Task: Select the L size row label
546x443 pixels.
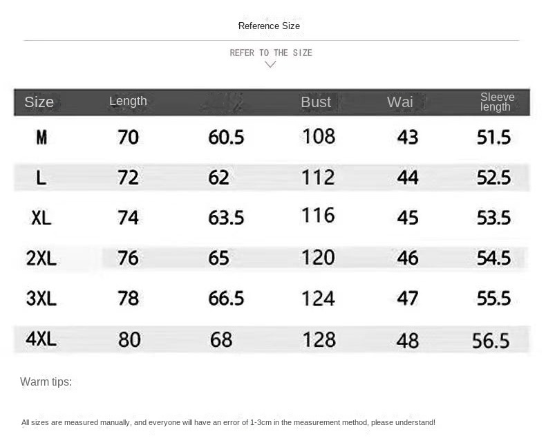Action: [x=41, y=178]
